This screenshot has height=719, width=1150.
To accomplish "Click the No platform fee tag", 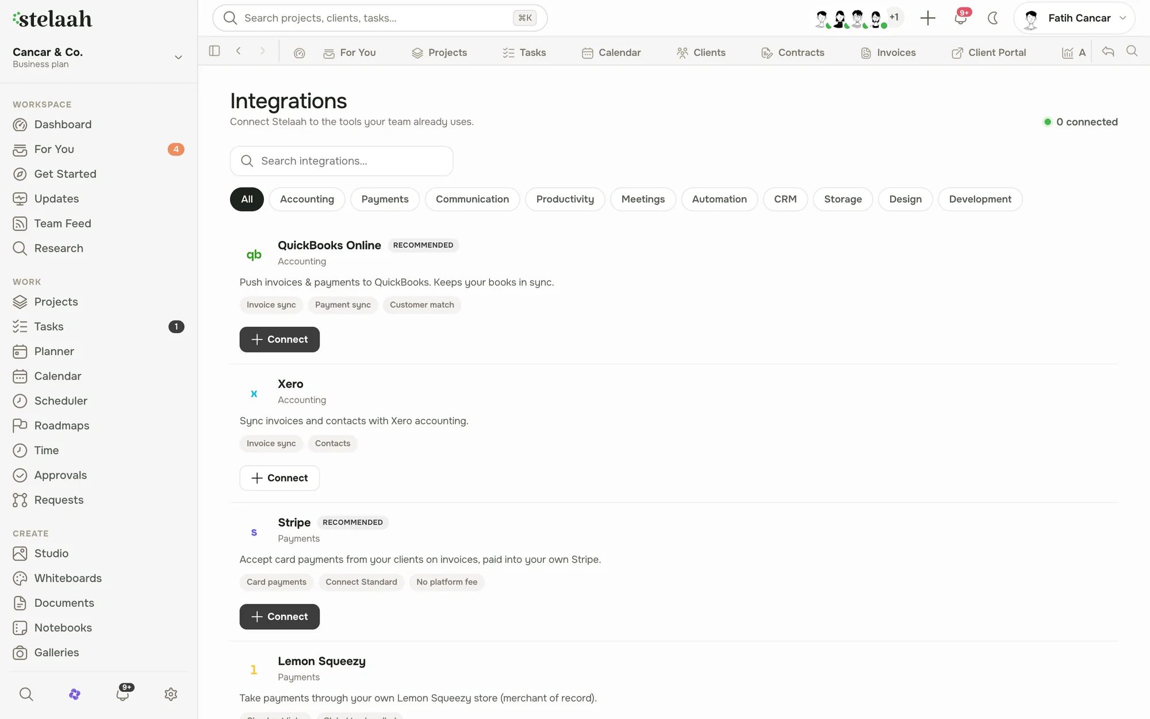I will [x=447, y=582].
